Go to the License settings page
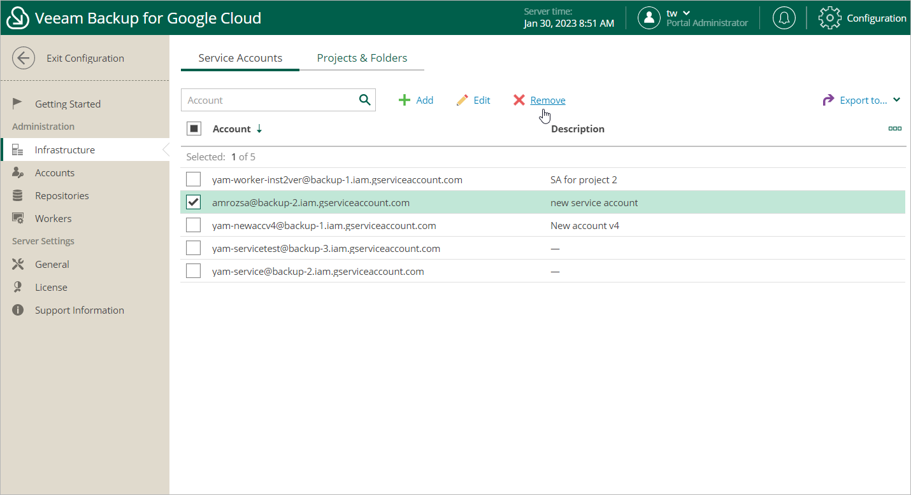The height and width of the screenshot is (495, 911). click(51, 287)
